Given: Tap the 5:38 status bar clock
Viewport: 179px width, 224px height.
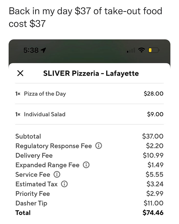Looking at the screenshot, I should pyautogui.click(x=31, y=50).
